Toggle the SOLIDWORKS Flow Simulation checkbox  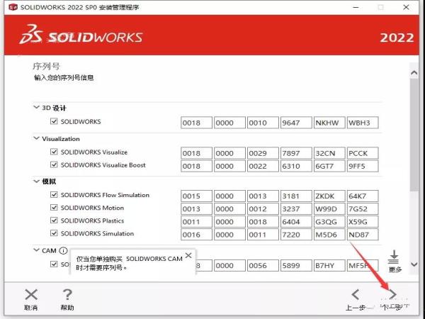[x=54, y=195]
